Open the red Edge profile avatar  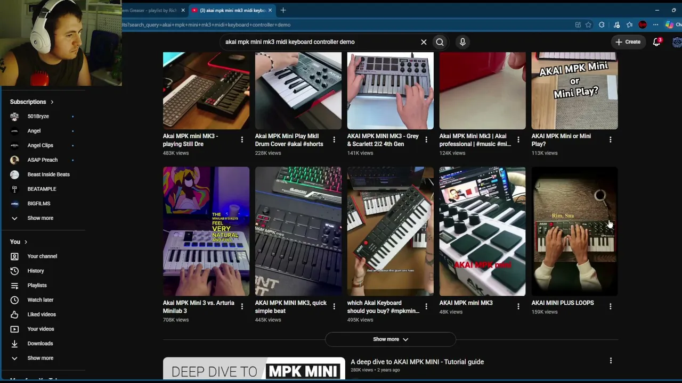click(x=643, y=24)
